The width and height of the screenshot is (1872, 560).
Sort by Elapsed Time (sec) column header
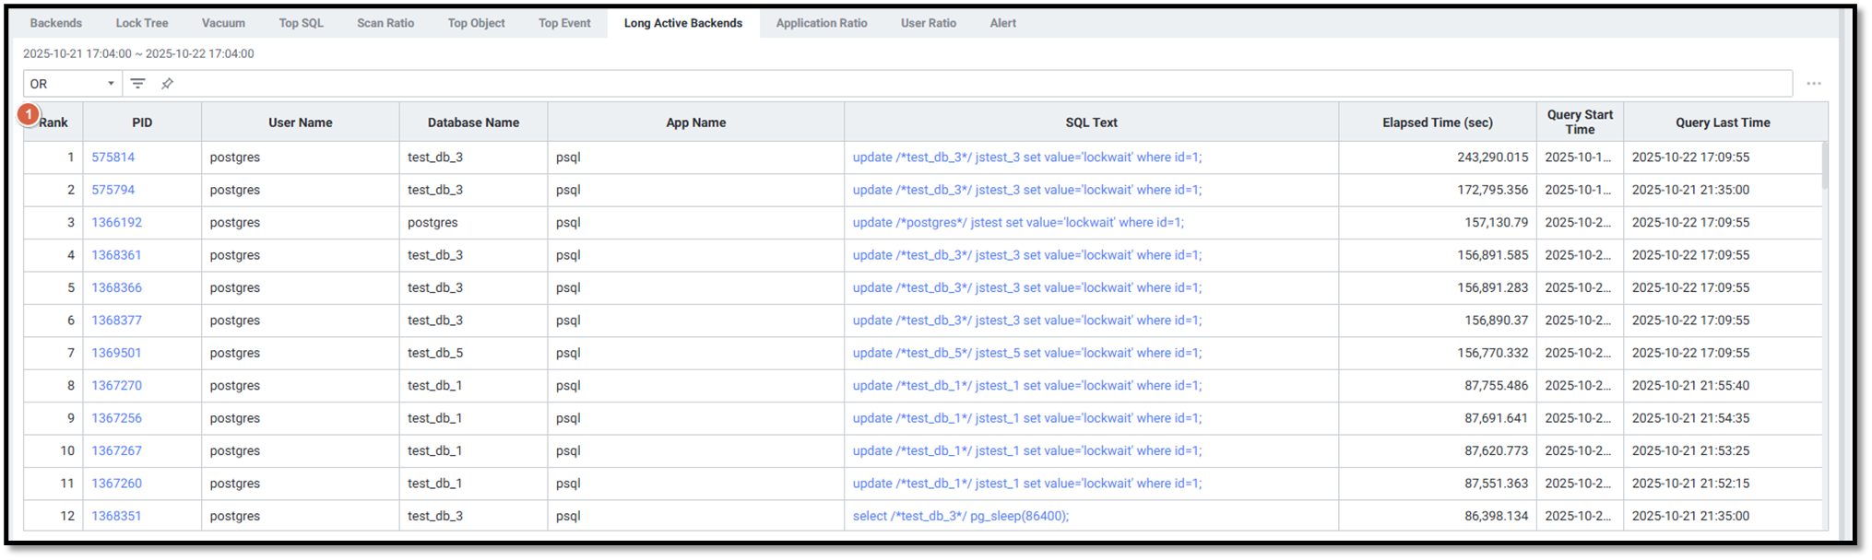[1437, 122]
